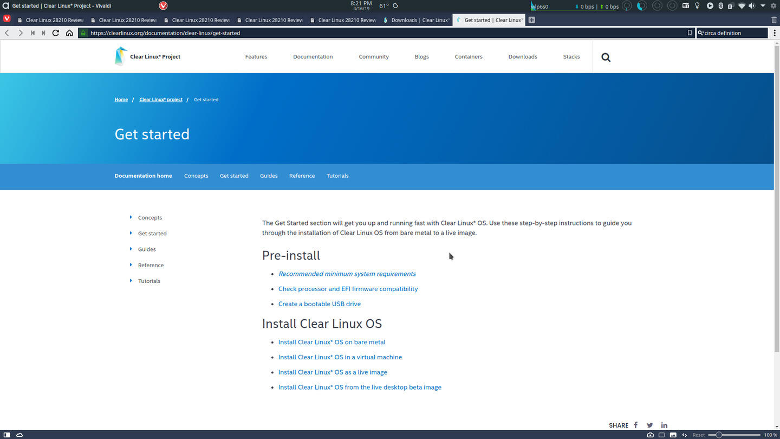Open Install Clear Linux* OS as a live image
Viewport: 780px width, 439px height.
333,372
